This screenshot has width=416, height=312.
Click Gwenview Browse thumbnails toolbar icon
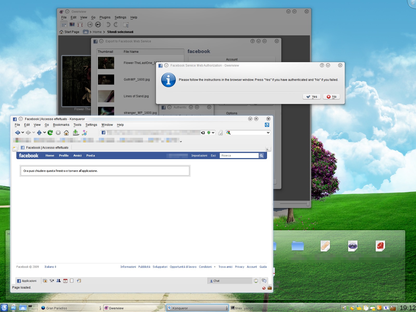(x=64, y=25)
